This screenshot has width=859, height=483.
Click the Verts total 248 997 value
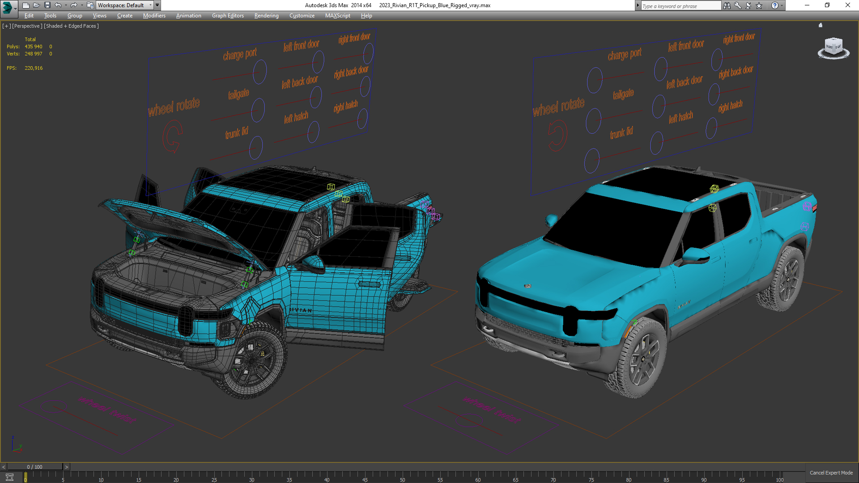click(34, 54)
